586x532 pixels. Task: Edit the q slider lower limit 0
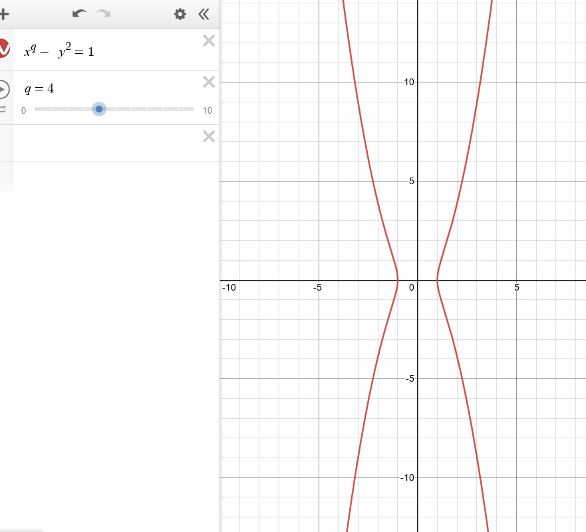[x=23, y=110]
